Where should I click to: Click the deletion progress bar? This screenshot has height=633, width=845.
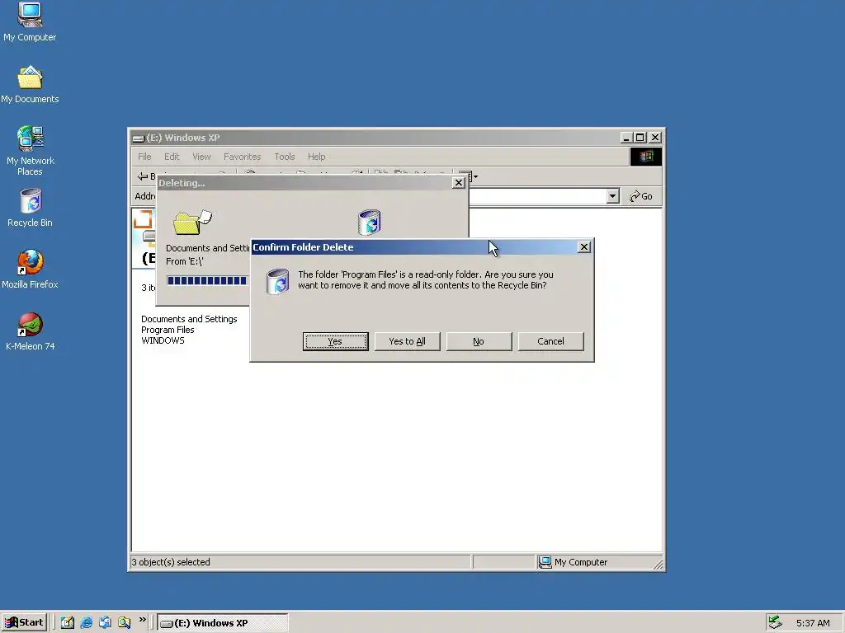tap(207, 280)
